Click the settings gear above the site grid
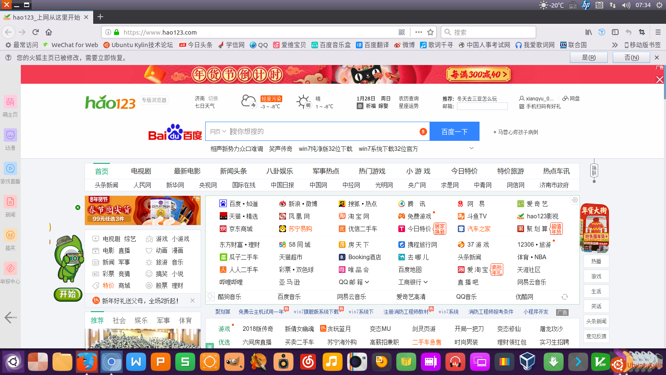The width and height of the screenshot is (666, 375). (x=575, y=200)
